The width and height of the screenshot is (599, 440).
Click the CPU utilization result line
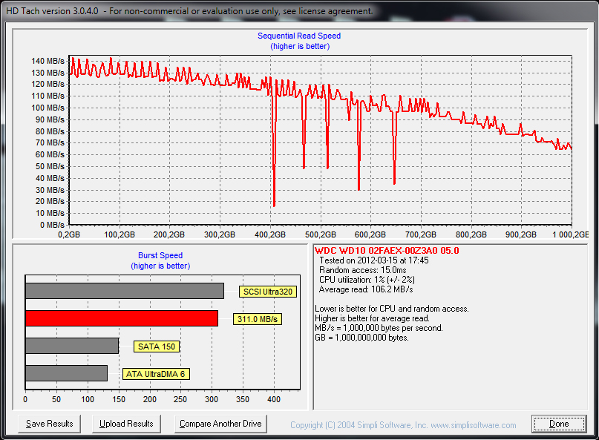367,280
